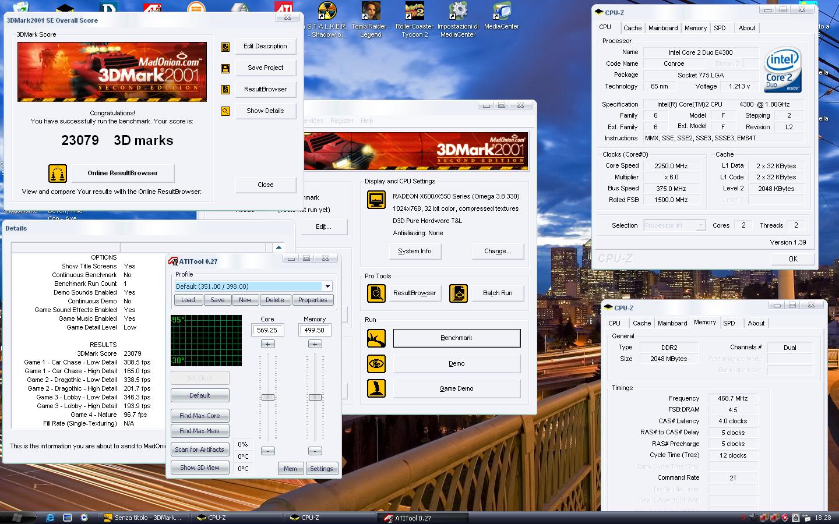Viewport: 839px width, 524px height.
Task: Click the Load profile button in ATITool
Action: point(188,300)
